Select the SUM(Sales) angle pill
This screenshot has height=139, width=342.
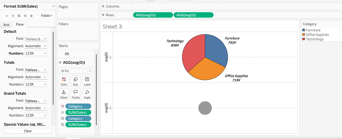(x=78, y=112)
